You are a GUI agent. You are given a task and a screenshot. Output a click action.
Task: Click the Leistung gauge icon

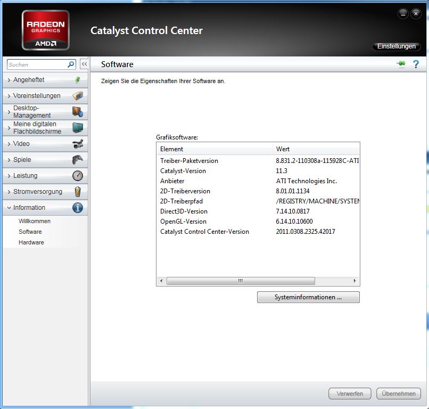click(x=78, y=176)
